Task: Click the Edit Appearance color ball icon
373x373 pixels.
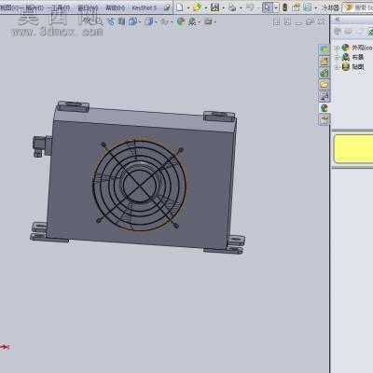Action: coord(180,21)
